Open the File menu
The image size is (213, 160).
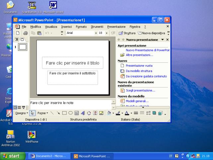[24, 27]
